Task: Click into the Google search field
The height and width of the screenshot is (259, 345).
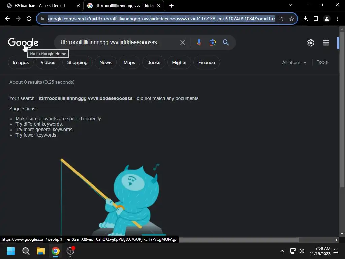Action: (119, 42)
